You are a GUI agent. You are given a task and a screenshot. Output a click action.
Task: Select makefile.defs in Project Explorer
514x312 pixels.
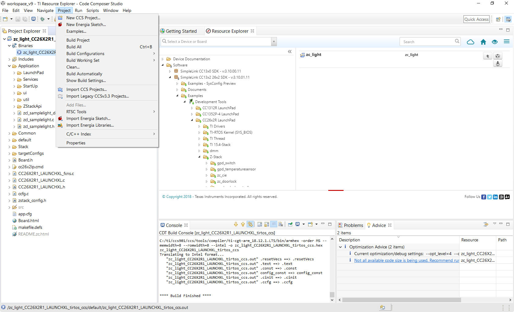[30, 227]
